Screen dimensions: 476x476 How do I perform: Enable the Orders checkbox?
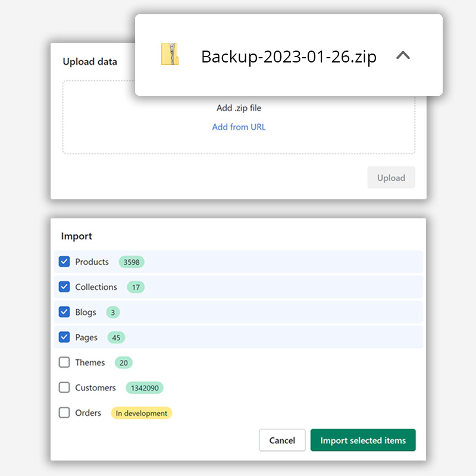tap(64, 412)
